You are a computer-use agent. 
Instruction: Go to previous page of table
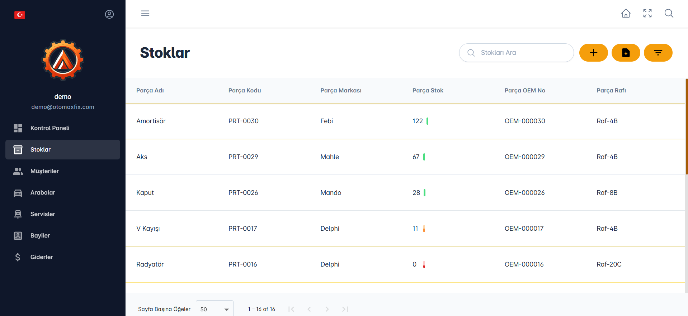click(x=309, y=309)
